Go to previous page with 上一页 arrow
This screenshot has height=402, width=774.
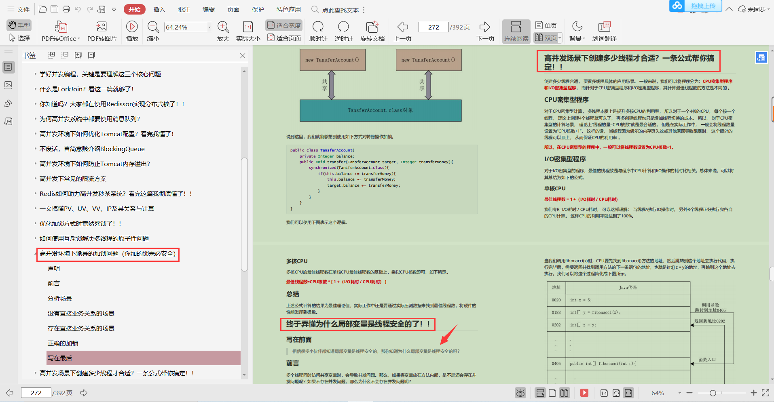click(403, 32)
